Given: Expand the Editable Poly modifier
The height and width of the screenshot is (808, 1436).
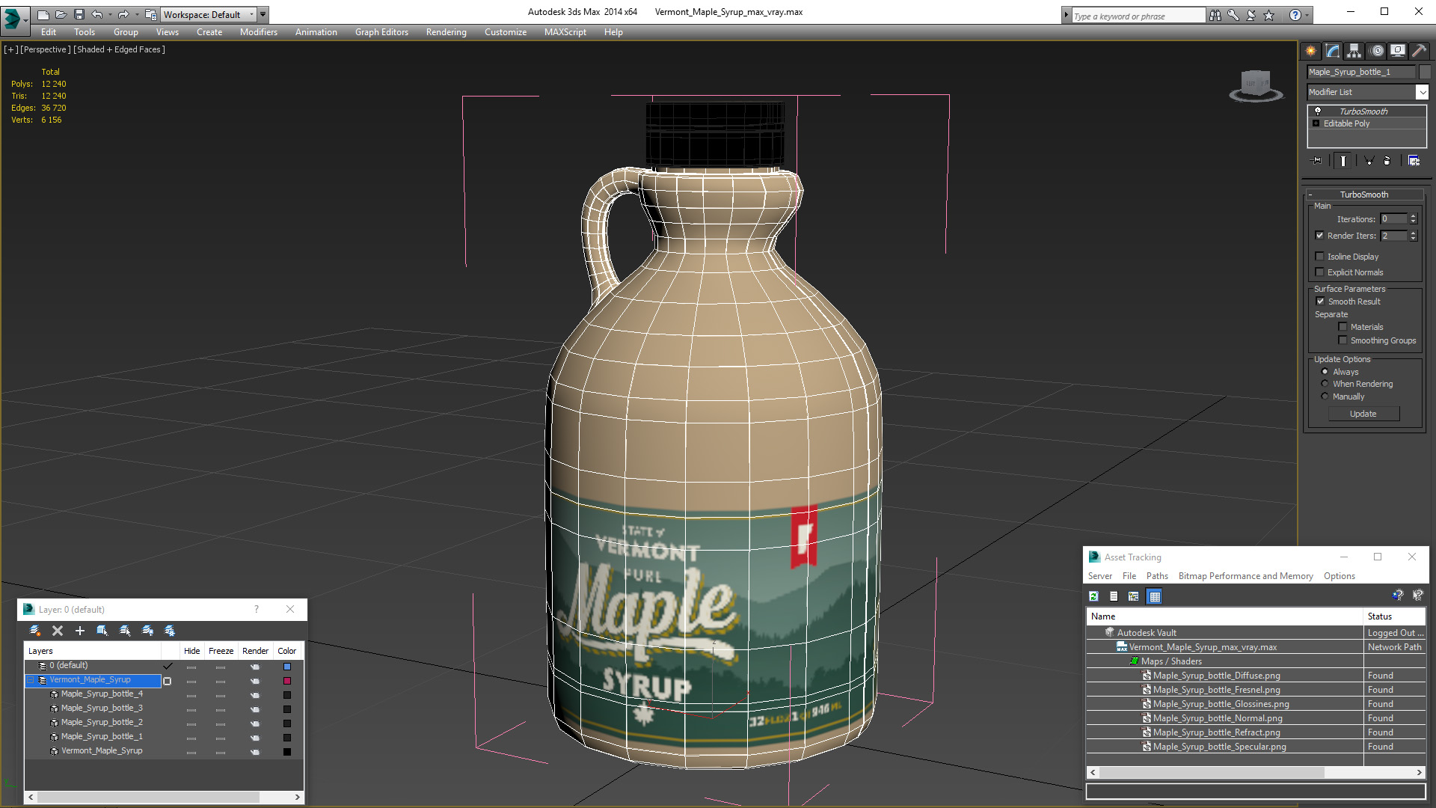Looking at the screenshot, I should point(1316,123).
